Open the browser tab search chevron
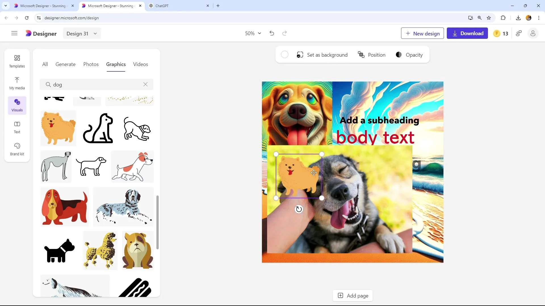Image resolution: width=545 pixels, height=306 pixels. coord(6,6)
